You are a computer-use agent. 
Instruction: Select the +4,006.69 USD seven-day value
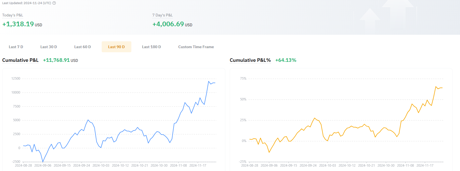pos(172,24)
